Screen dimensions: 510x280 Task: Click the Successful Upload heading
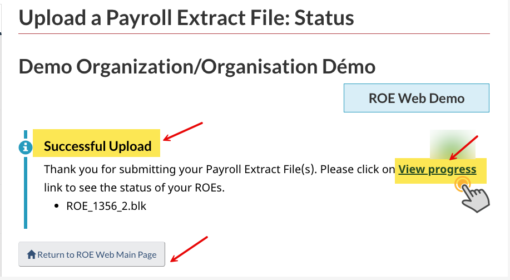click(x=97, y=146)
